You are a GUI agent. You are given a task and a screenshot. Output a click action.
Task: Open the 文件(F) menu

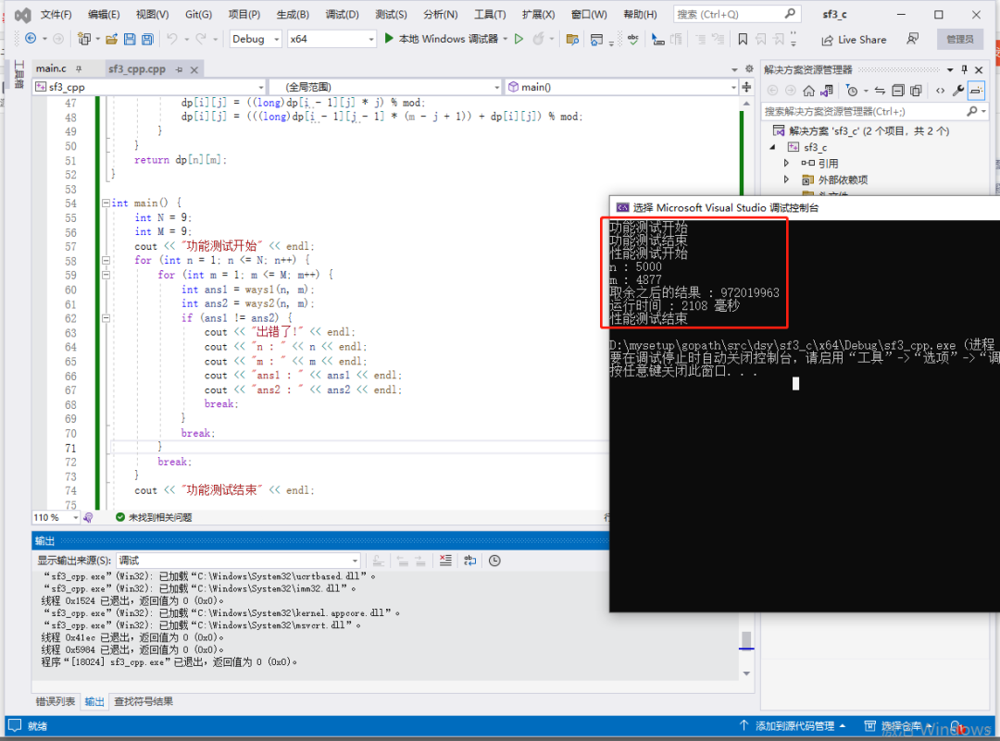(x=56, y=14)
